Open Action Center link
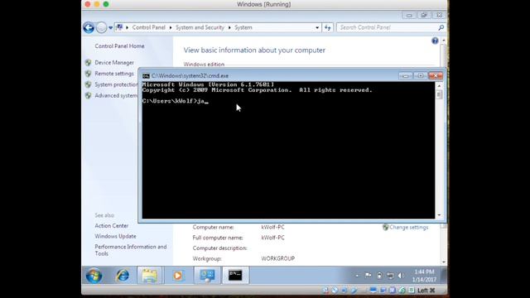 (x=112, y=226)
